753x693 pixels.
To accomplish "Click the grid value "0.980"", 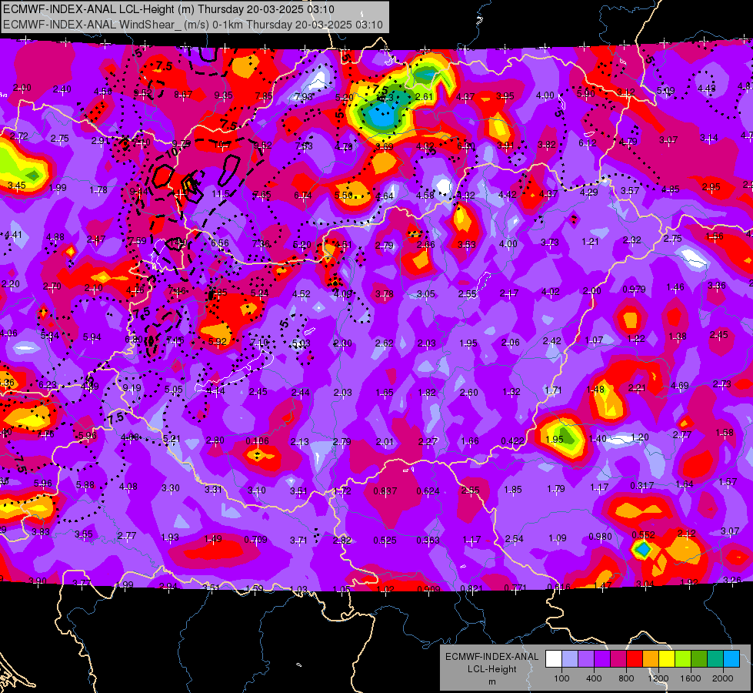I will coord(600,537).
